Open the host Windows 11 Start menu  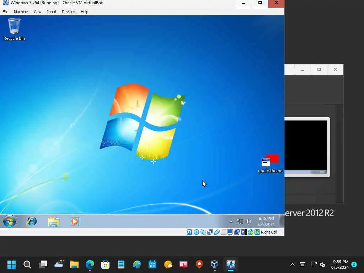[11, 264]
